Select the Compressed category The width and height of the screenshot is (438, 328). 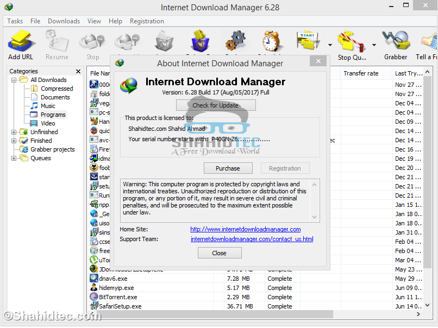click(x=57, y=89)
